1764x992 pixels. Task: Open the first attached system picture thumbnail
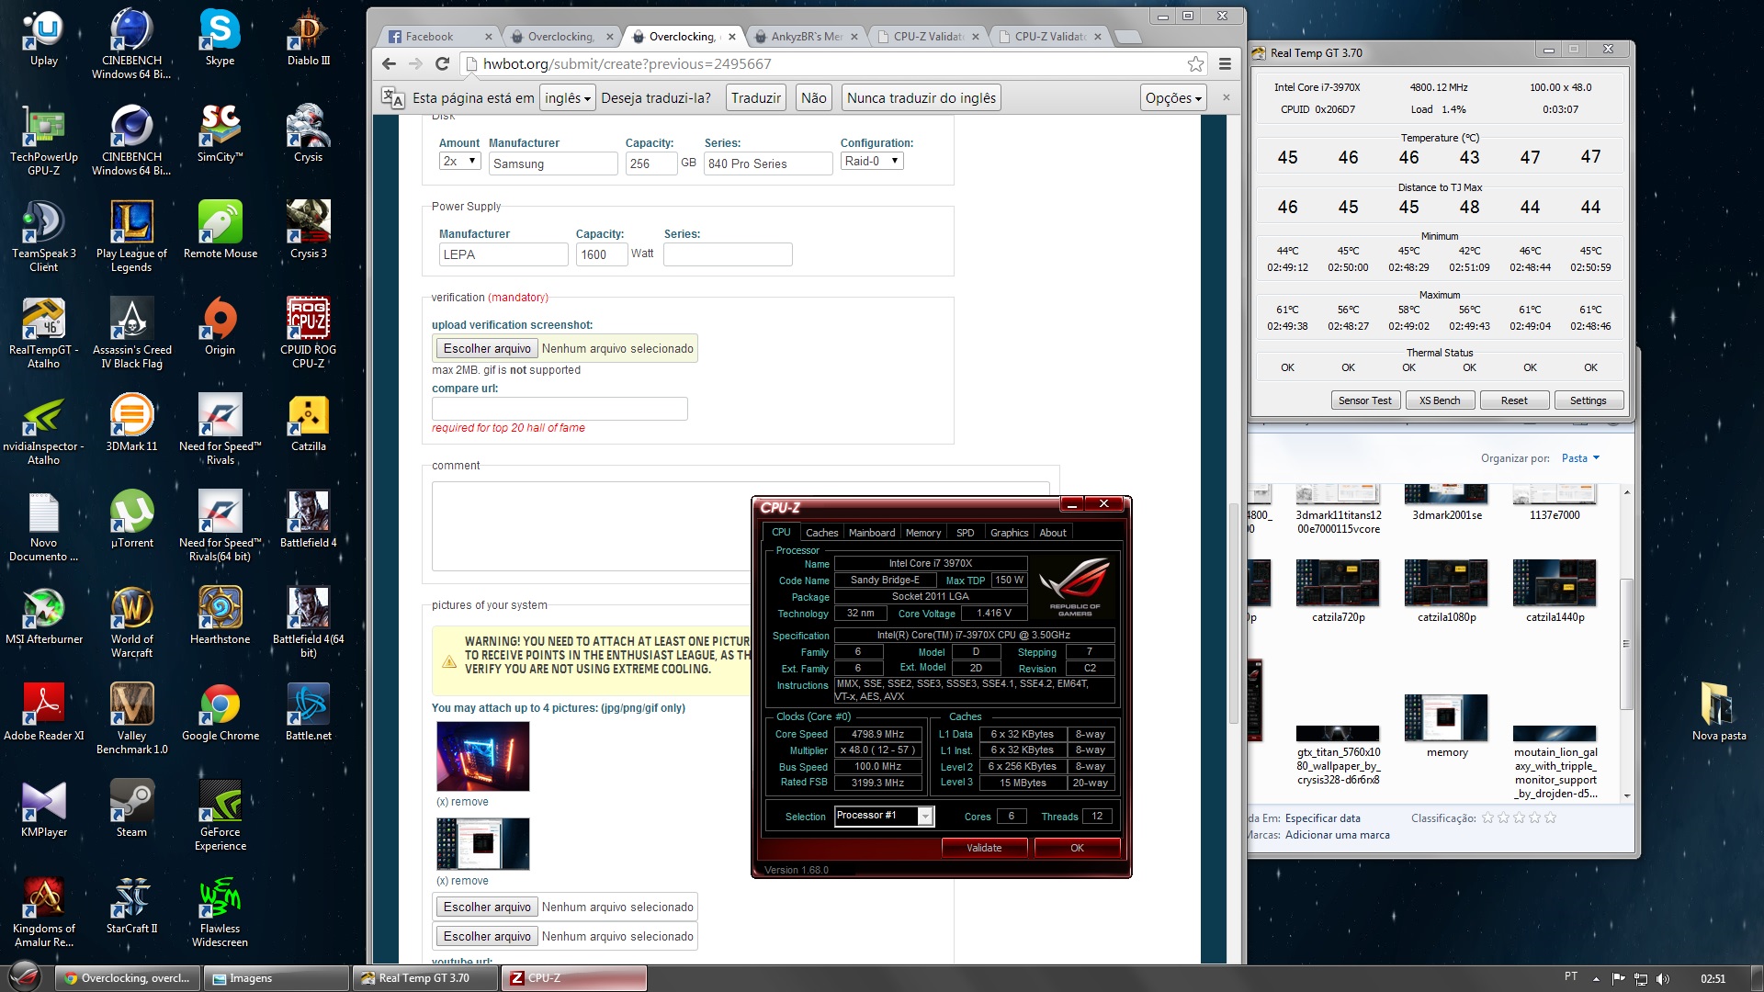(x=482, y=756)
